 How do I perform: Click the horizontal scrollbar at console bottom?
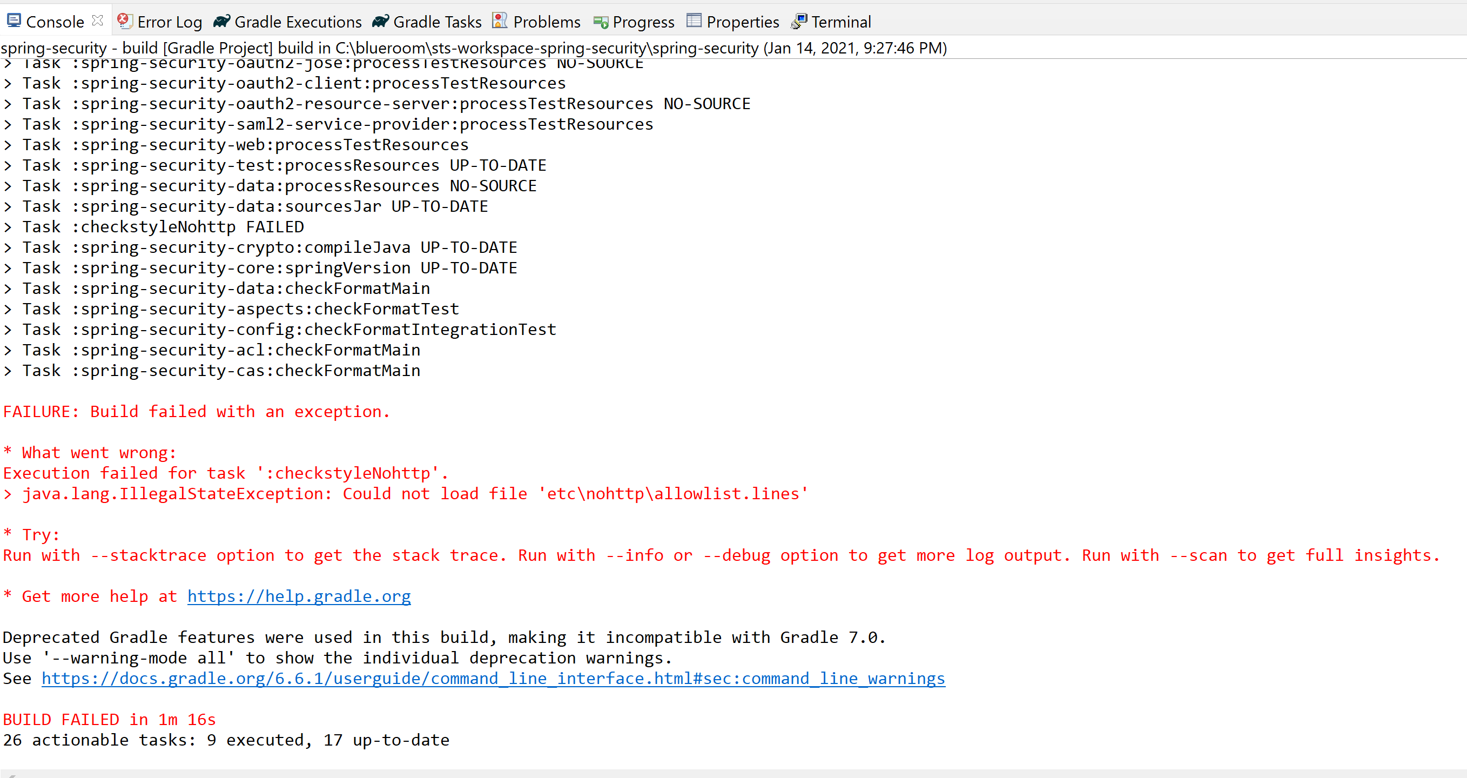coord(733,774)
